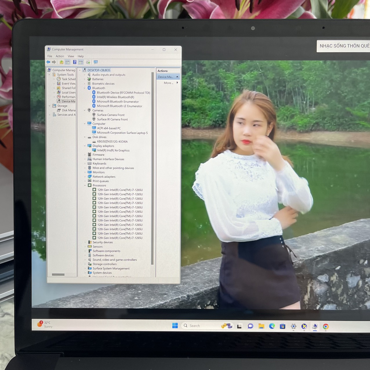The image size is (370, 370).
Task: Open Microsoft Edge from the taskbar
Action: 272,326
